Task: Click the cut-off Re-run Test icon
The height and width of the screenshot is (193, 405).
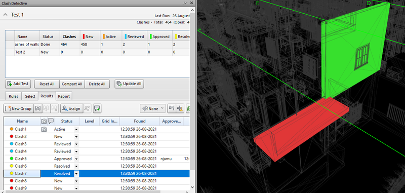Action: tap(188, 109)
